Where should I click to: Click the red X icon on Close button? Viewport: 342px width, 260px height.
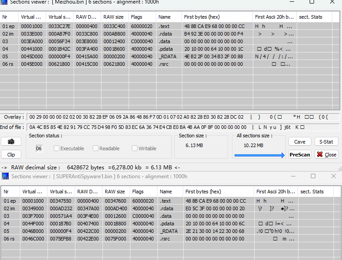pyautogui.click(x=320, y=155)
